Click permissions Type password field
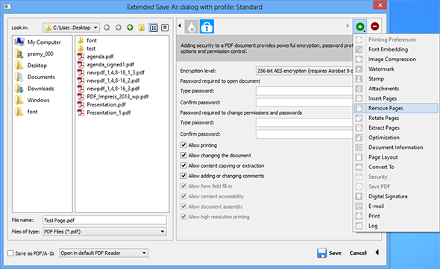This screenshot has height=269, width=440. pos(304,123)
